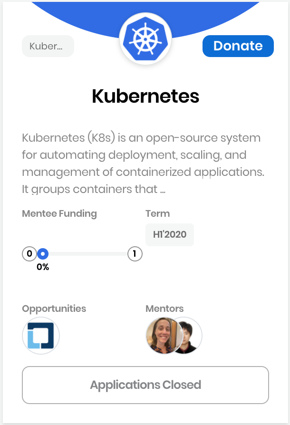Open the Kubernetes title heading
290x425 pixels.
145,96
